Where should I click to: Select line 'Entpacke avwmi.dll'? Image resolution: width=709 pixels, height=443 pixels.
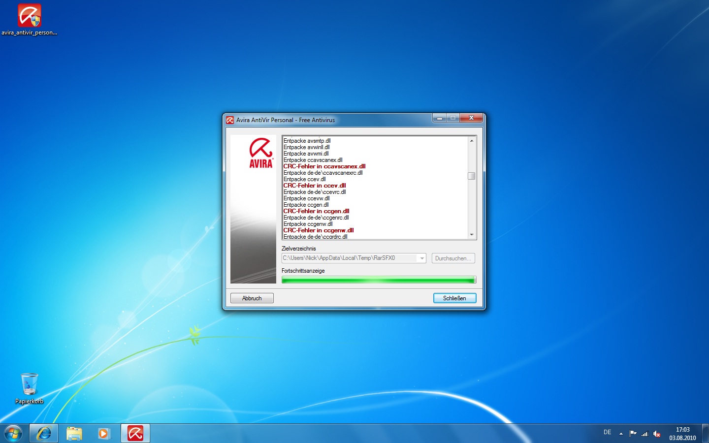pos(306,154)
